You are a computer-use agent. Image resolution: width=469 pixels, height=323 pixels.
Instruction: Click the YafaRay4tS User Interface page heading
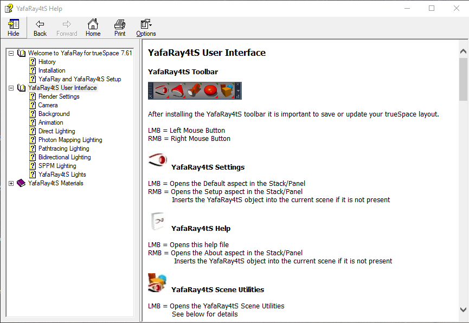(207, 53)
